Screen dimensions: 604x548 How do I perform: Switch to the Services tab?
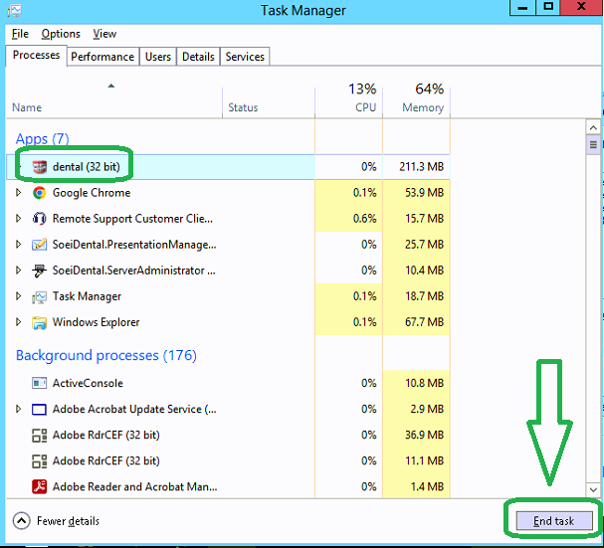(245, 57)
